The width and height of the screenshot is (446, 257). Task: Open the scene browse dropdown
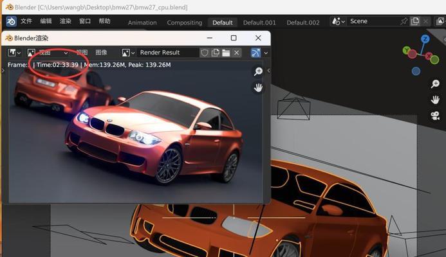[x=338, y=21]
